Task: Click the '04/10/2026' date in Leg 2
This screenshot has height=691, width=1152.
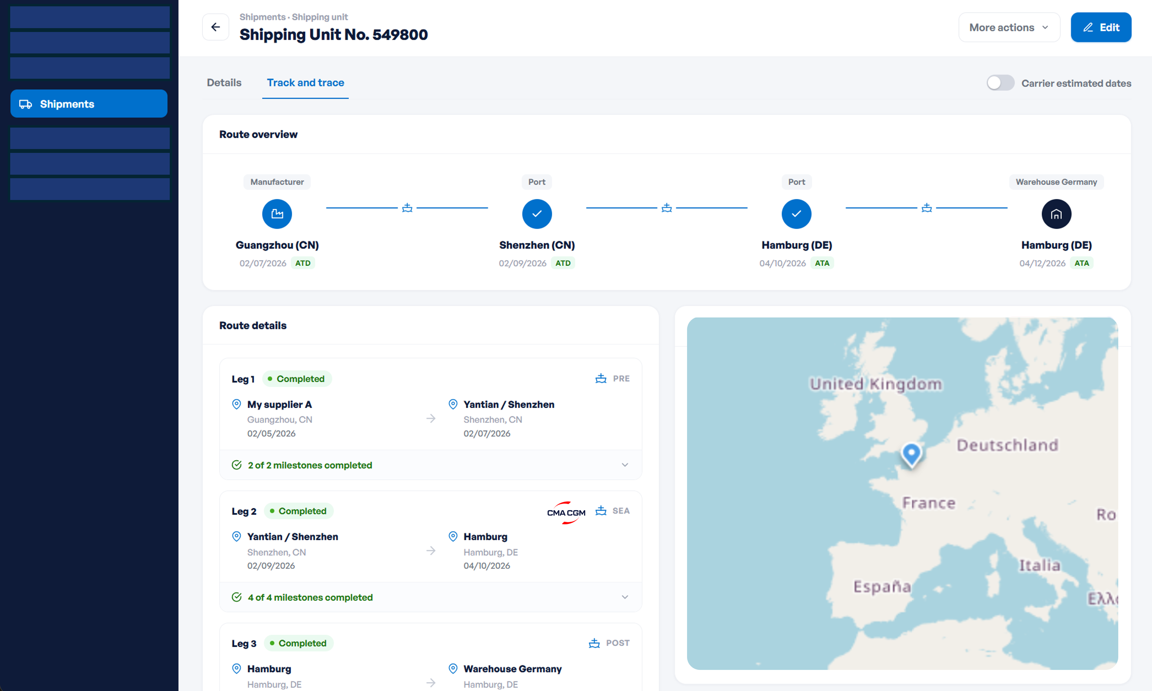Action: [487, 566]
